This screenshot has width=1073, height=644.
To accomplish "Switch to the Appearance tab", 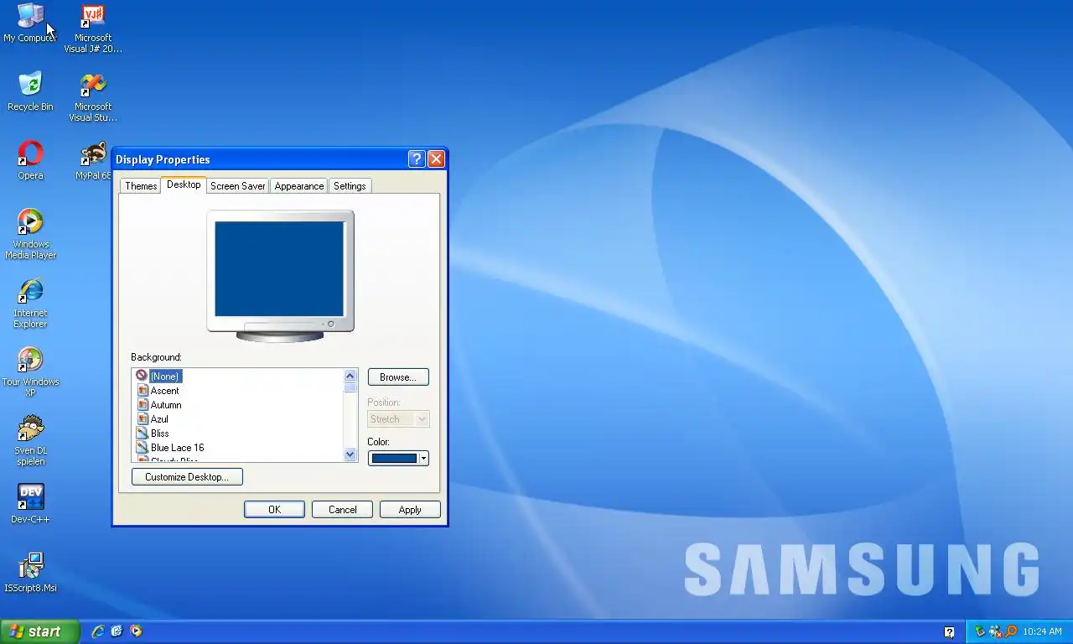I will (x=299, y=186).
